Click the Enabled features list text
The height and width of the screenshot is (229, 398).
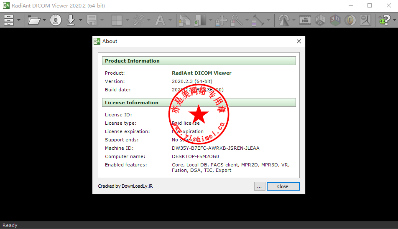231,167
